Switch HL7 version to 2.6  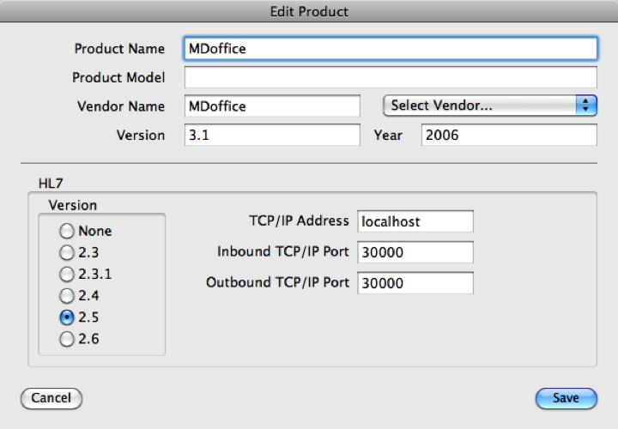tap(66, 338)
